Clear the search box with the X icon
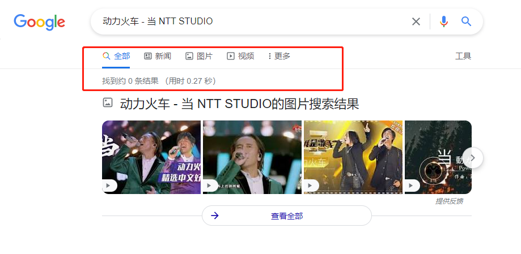 tap(416, 21)
